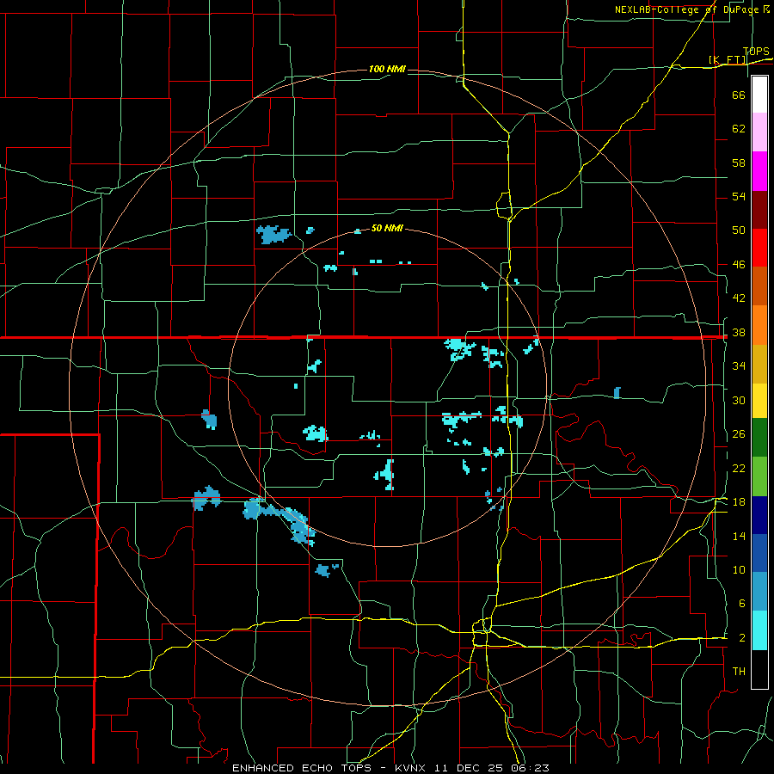Click the 38 legend value
Viewport: 774px width, 774px height.
(x=739, y=333)
